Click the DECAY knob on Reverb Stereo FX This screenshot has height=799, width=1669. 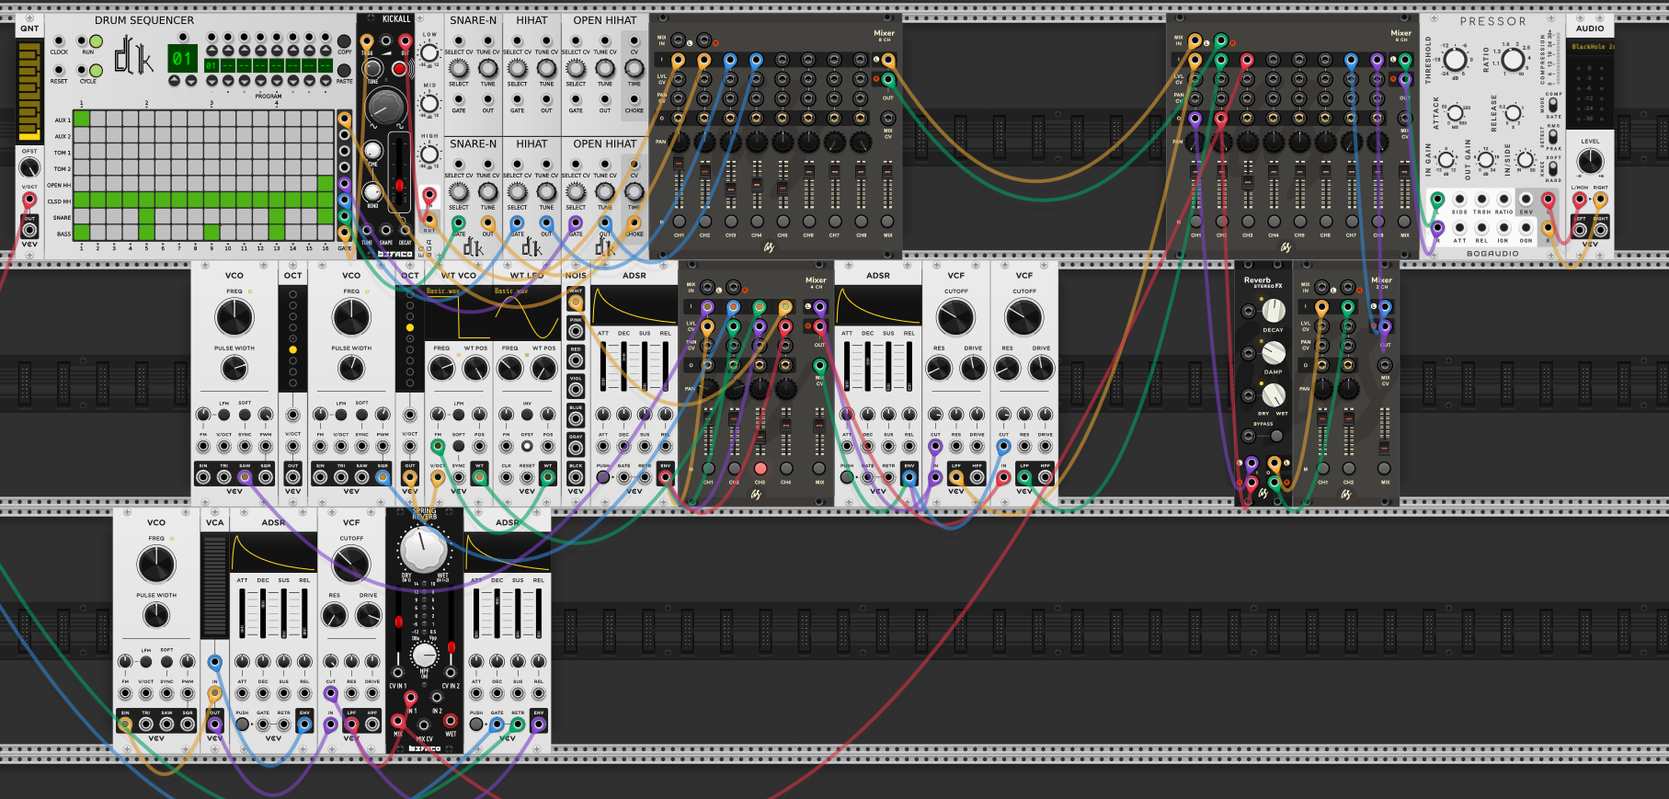pyautogui.click(x=1273, y=310)
